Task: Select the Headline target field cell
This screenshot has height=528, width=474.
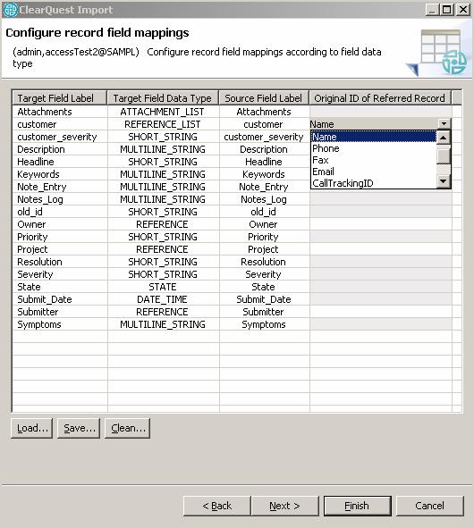Action: coord(60,162)
